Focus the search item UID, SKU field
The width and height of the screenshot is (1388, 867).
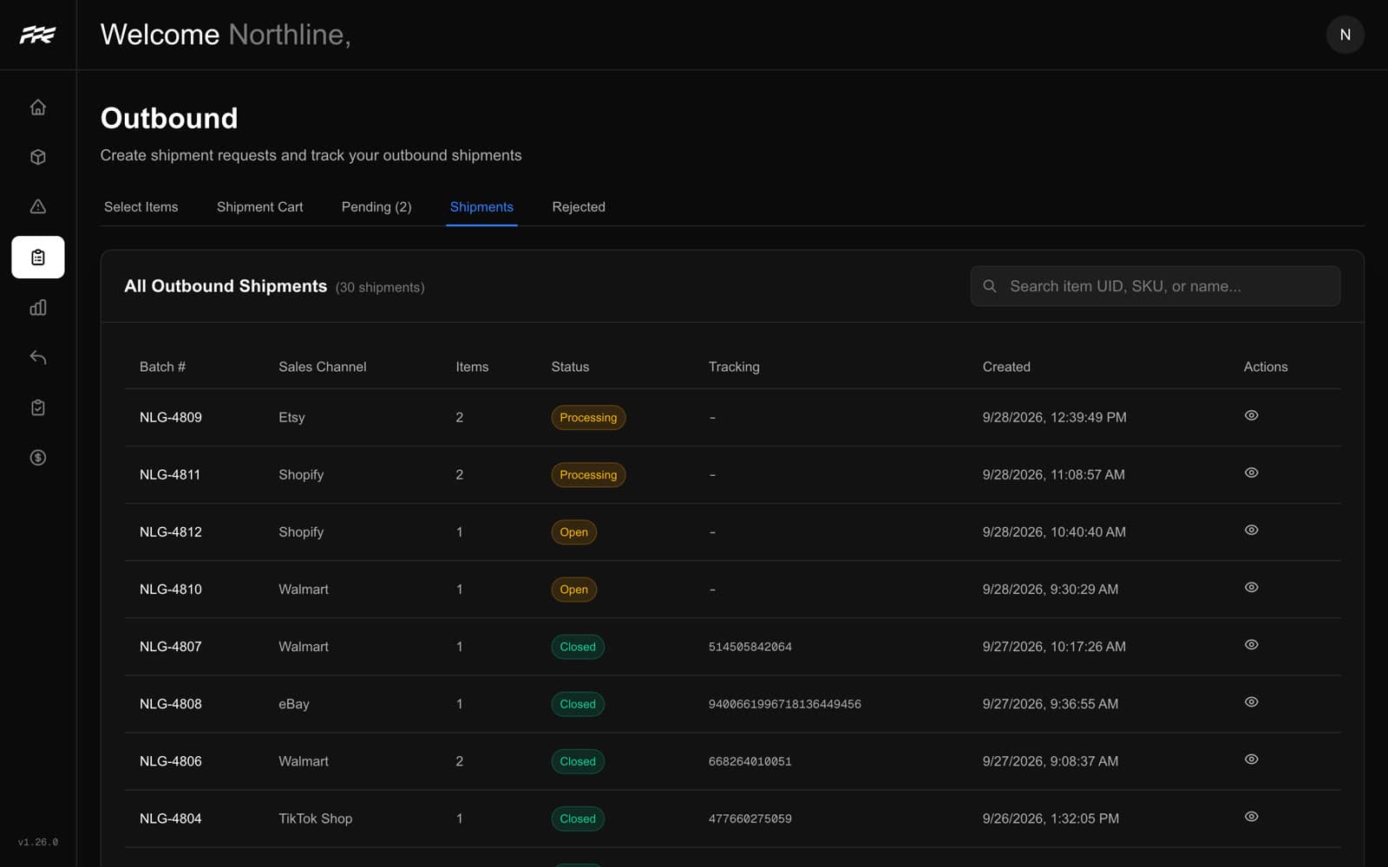click(x=1155, y=286)
